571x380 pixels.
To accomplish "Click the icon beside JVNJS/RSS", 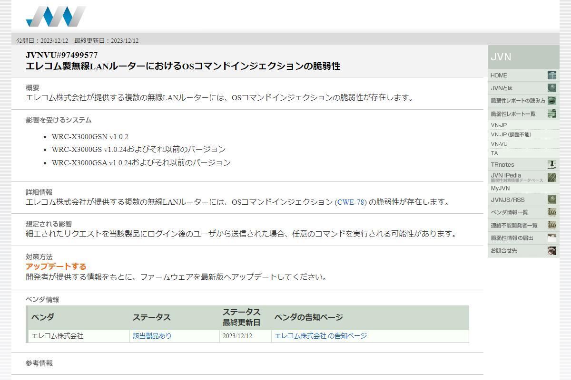I will tap(552, 199).
